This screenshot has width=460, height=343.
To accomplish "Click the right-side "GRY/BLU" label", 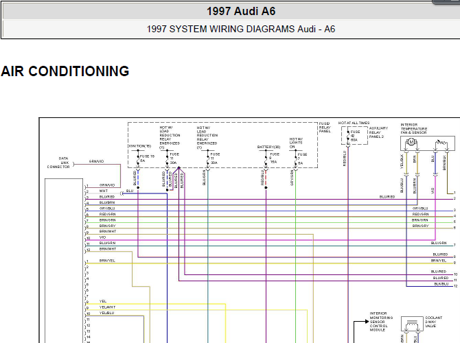I will [x=420, y=209].
